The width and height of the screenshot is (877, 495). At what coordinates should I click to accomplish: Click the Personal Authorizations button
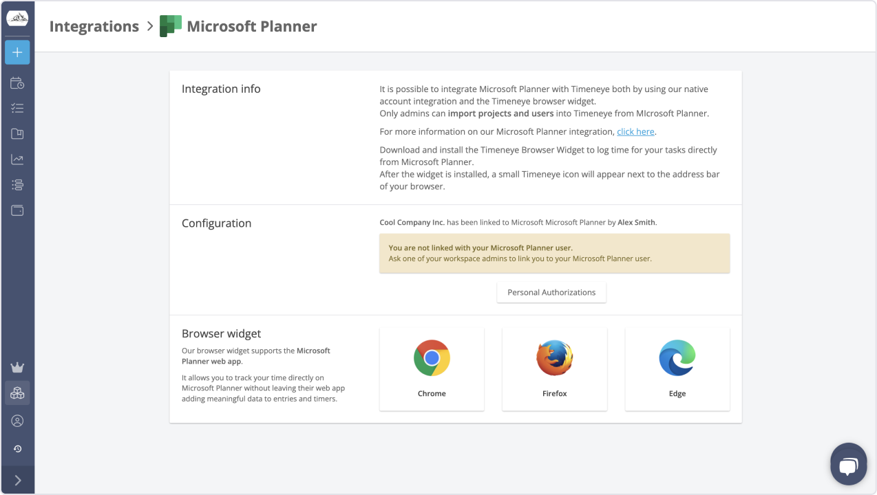pos(551,291)
